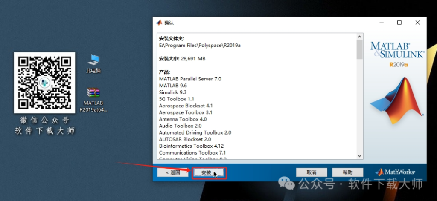Select Aerospace Toolbox 3.1 entry
This screenshot has width=437, height=201.
tap(186, 112)
